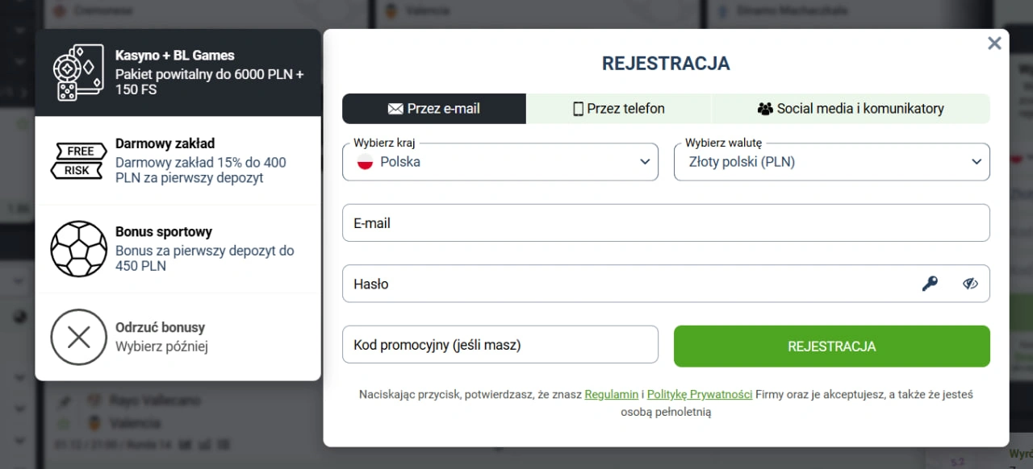Click the green REJESTRACJA button
The image size is (1033, 469).
click(x=831, y=346)
